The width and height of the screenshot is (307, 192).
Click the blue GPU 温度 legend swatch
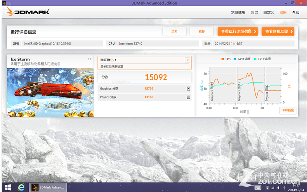(235, 59)
